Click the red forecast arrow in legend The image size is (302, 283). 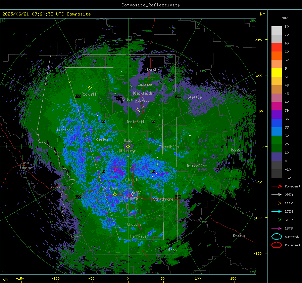[x=276, y=186]
